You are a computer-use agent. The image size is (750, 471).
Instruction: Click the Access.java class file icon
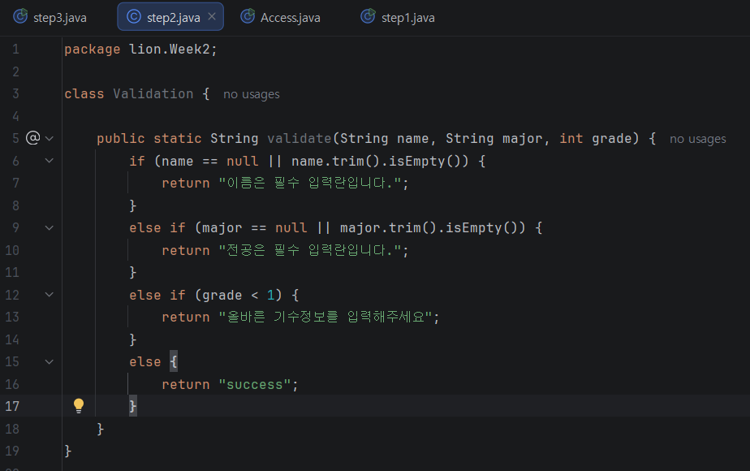click(248, 17)
